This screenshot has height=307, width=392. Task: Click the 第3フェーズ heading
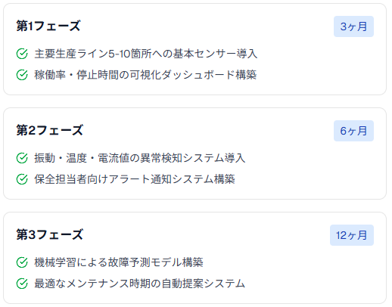coord(49,234)
